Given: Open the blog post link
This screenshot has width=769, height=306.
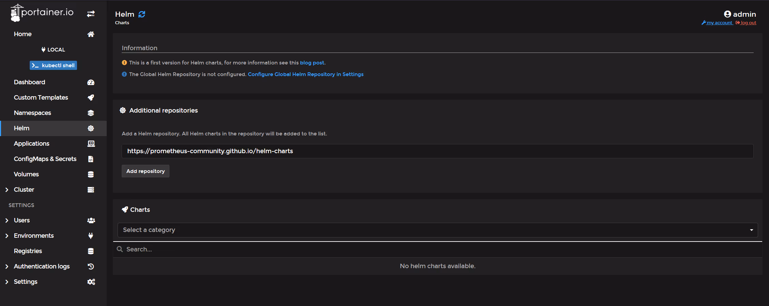Looking at the screenshot, I should pos(312,63).
